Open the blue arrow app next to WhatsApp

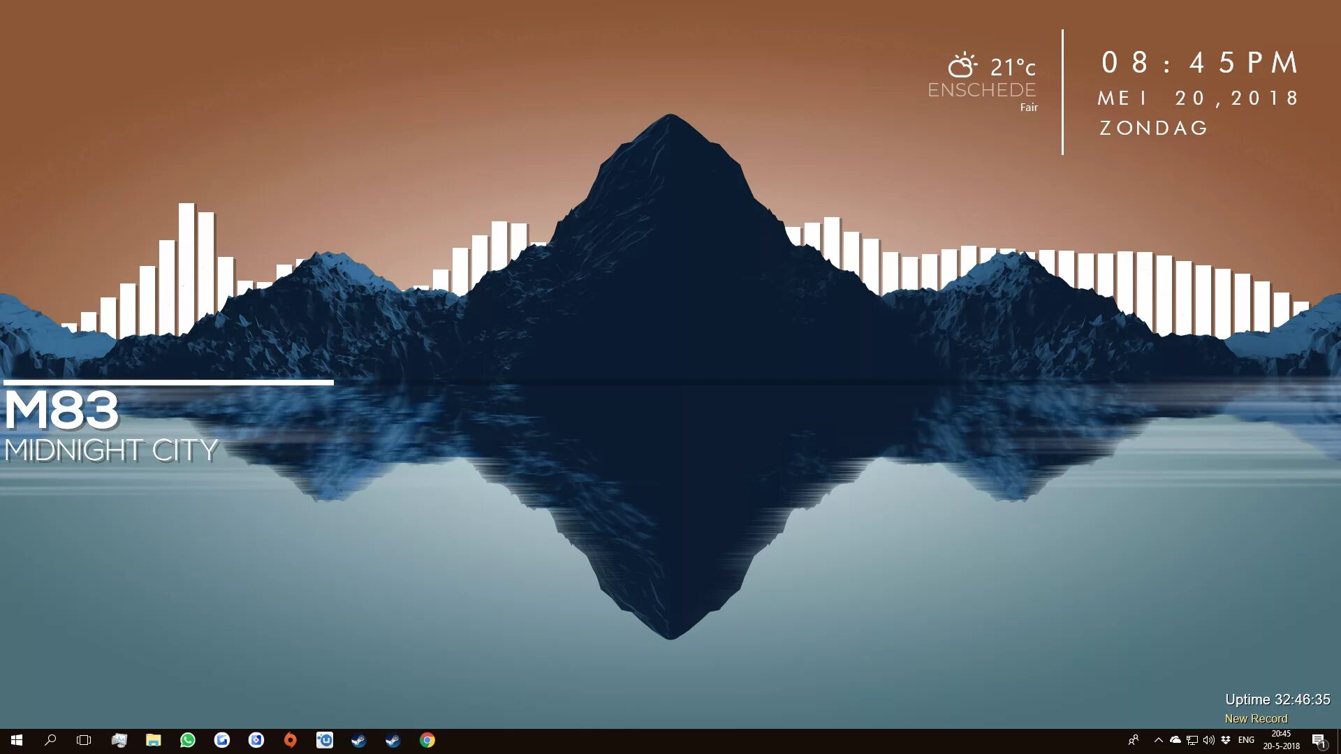click(221, 740)
